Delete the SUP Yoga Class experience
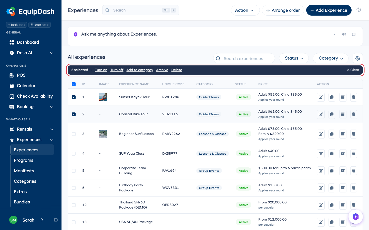This screenshot has height=230, width=369. 354,154
